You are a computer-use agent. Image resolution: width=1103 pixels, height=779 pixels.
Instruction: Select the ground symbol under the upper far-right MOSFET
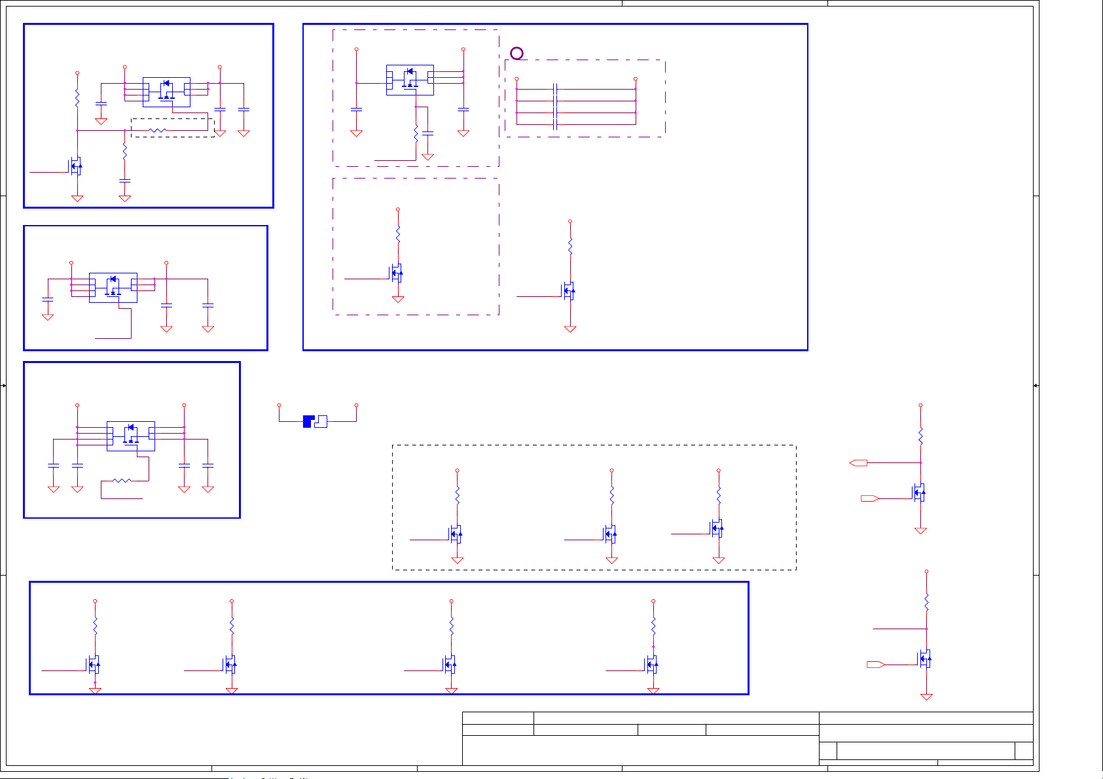(x=920, y=531)
